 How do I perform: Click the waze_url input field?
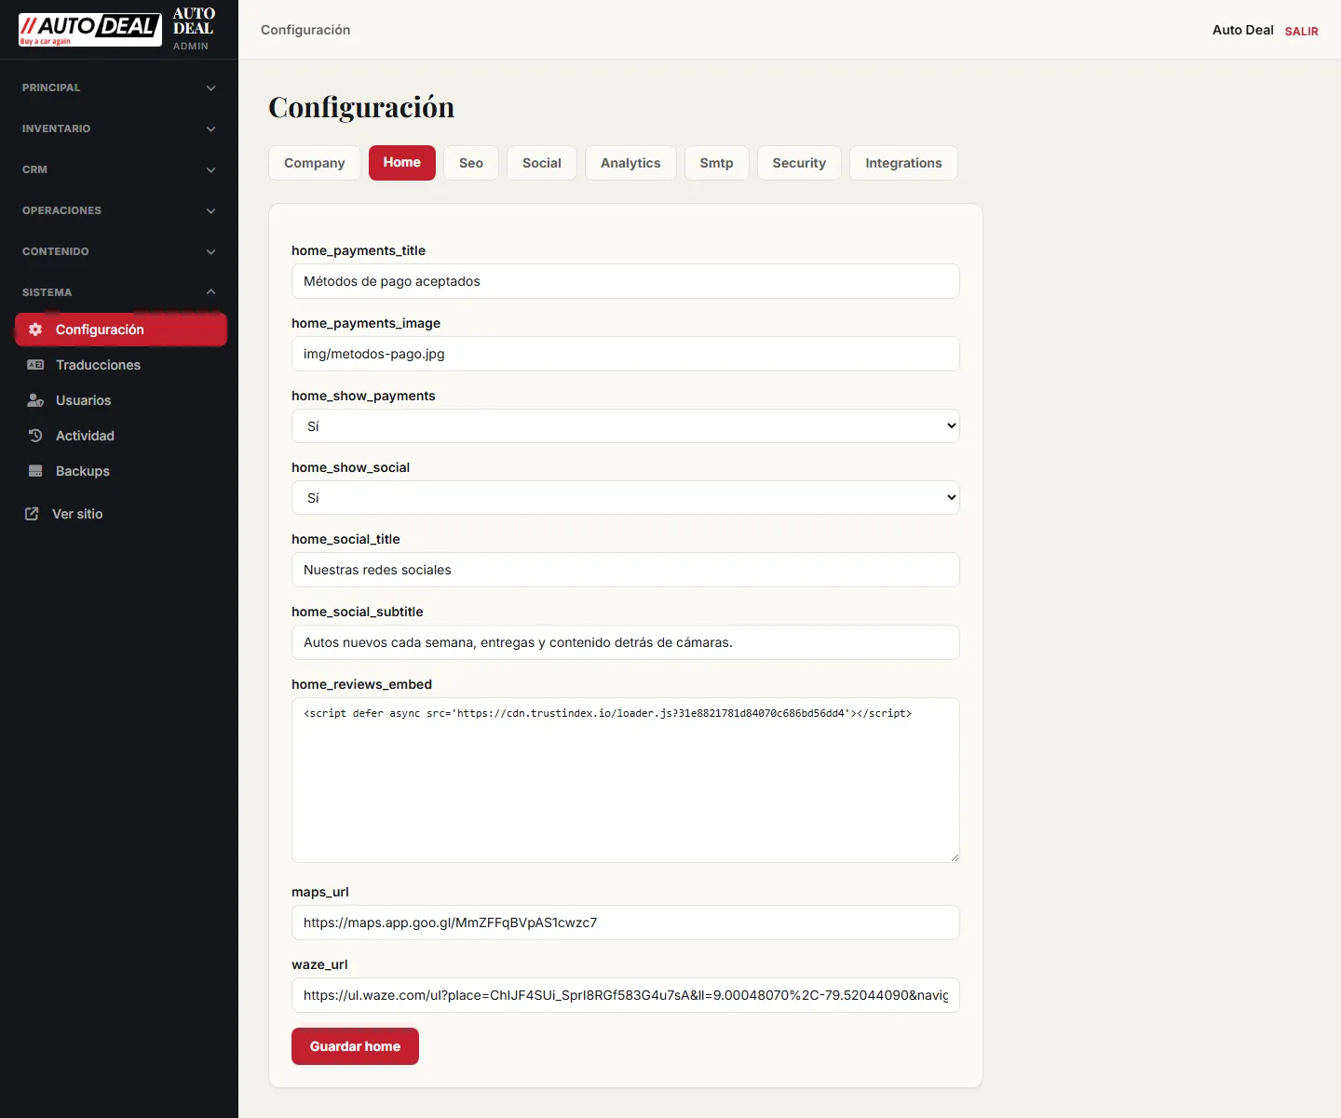pyautogui.click(x=626, y=995)
